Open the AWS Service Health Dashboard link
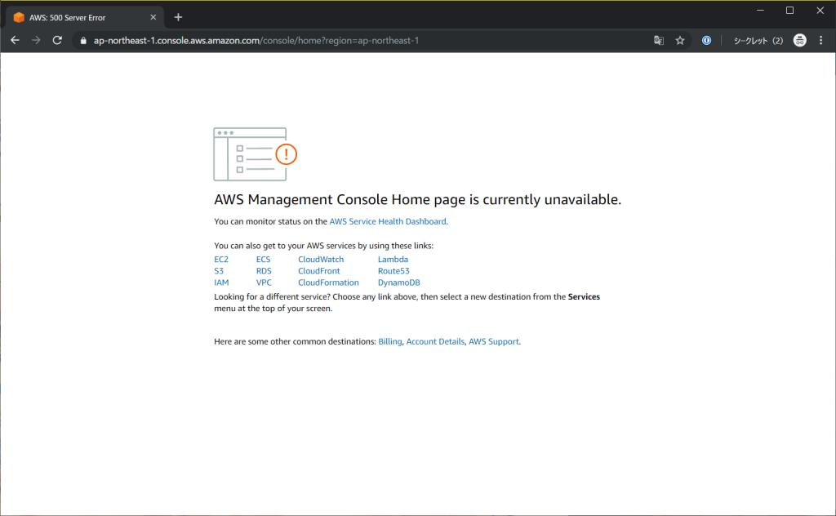 [388, 221]
